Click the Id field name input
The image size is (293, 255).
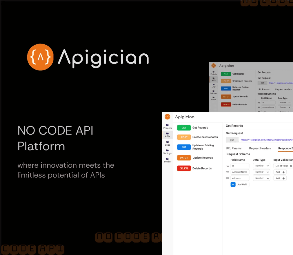240,166
